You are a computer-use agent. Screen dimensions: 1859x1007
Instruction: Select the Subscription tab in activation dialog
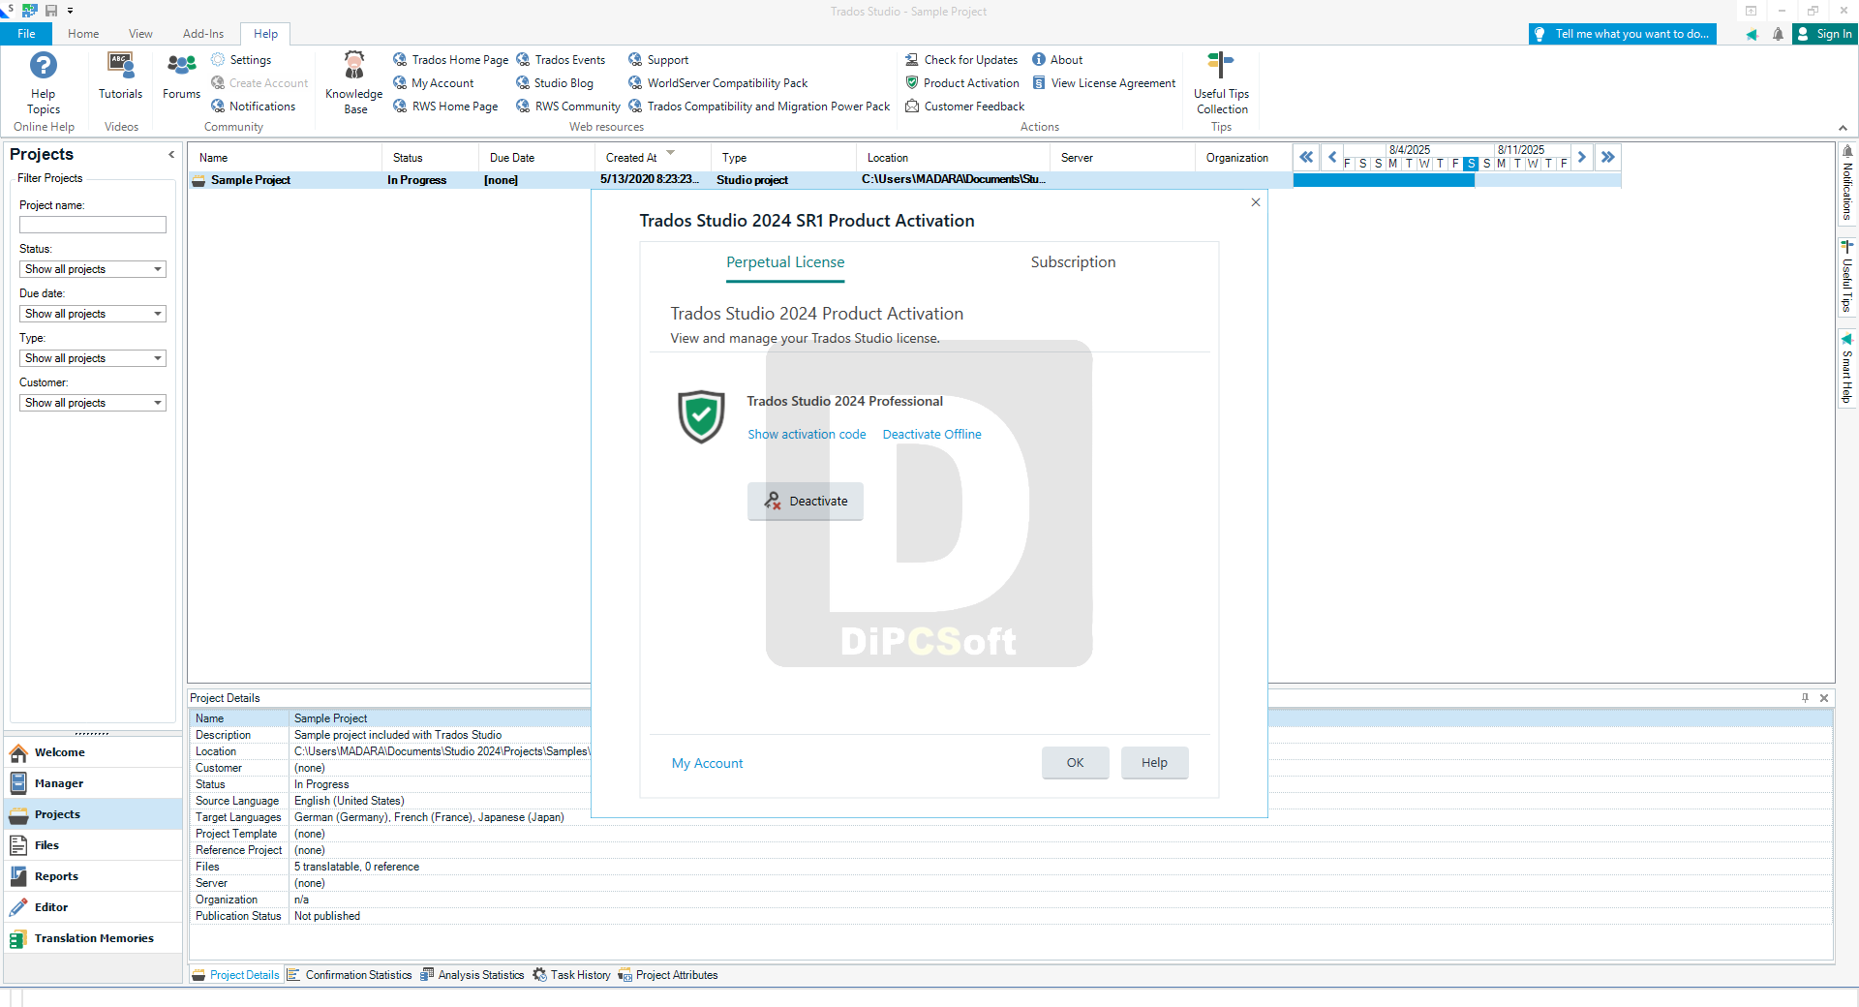(x=1073, y=262)
